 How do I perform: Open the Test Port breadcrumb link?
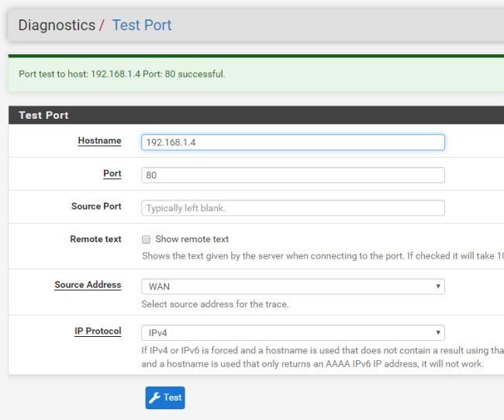coord(142,25)
